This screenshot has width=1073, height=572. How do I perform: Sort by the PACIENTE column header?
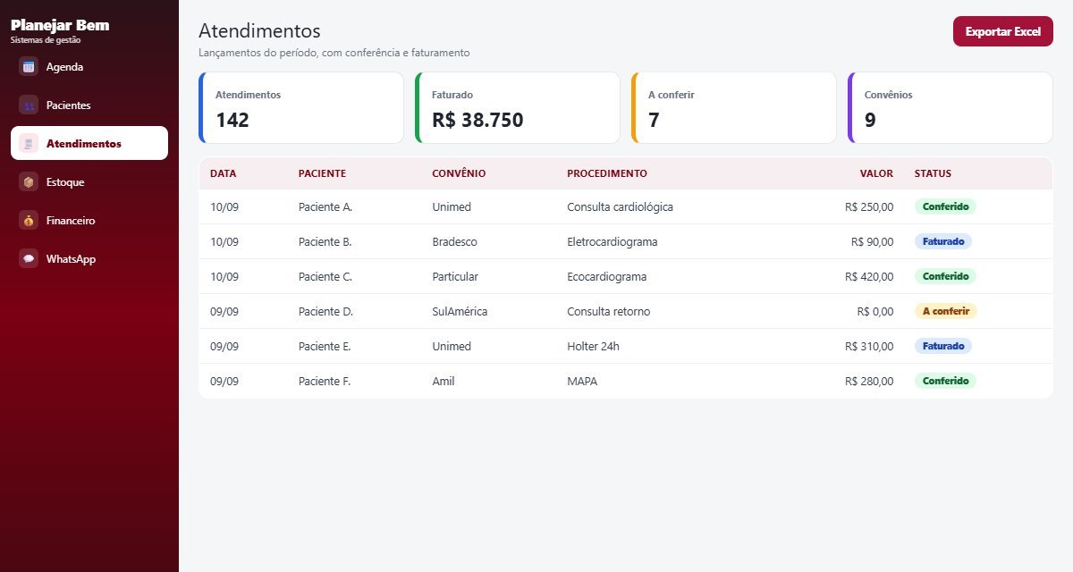pyautogui.click(x=322, y=173)
